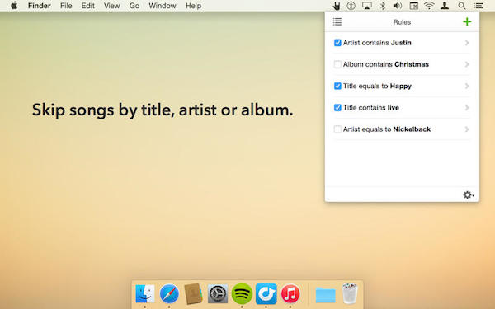Screen dimensions: 495x309
Task: Enable the Artist equals to Nickelback rule
Action: [x=337, y=129]
